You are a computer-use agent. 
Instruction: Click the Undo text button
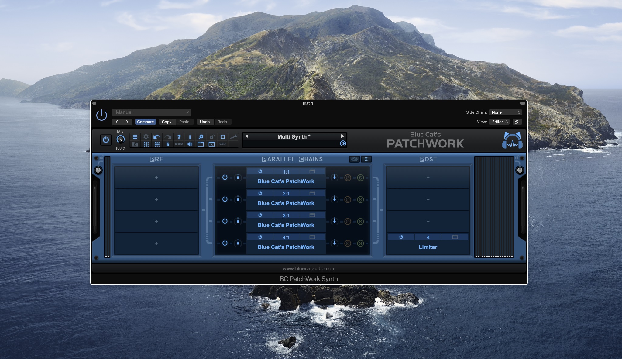click(205, 122)
